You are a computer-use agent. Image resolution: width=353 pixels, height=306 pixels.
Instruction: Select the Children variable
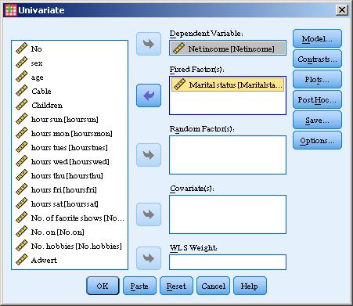[70, 105]
